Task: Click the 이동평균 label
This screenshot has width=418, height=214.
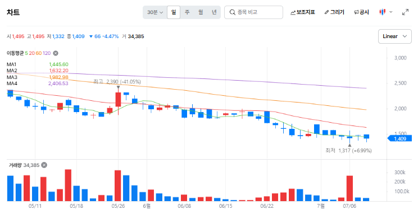Action: tap(15, 53)
